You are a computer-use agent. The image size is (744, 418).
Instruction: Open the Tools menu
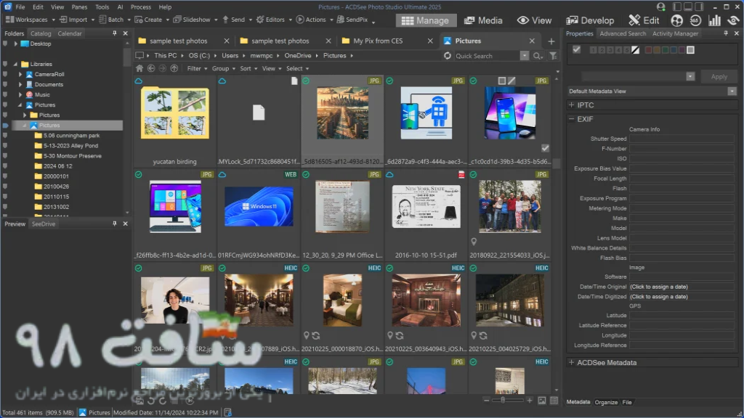[102, 7]
